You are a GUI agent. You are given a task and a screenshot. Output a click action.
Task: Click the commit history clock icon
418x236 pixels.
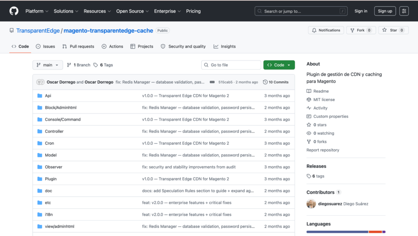[265, 82]
